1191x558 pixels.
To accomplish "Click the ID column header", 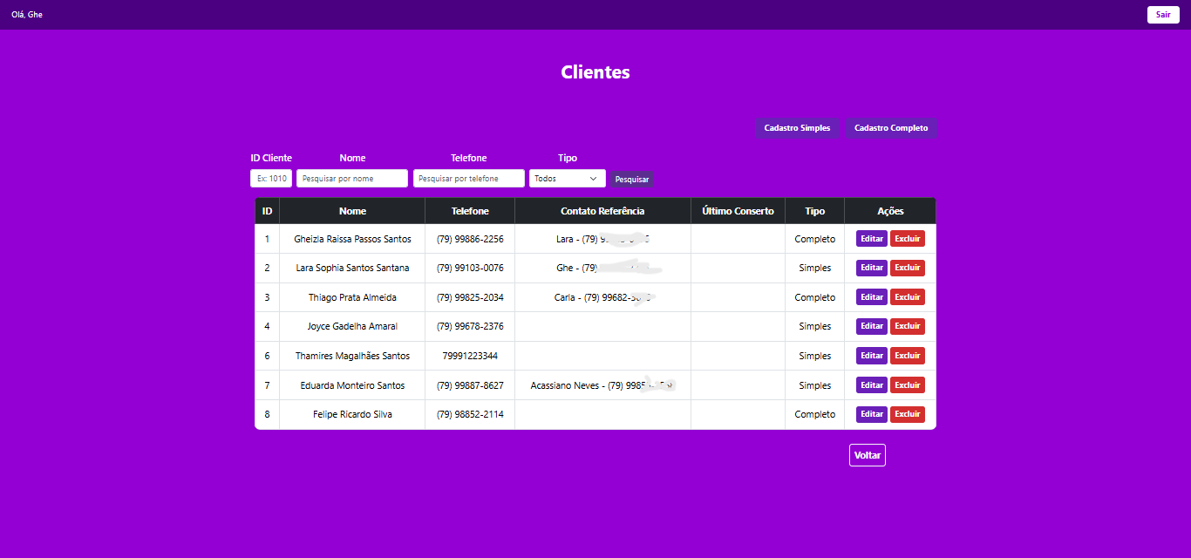I will tap(267, 211).
